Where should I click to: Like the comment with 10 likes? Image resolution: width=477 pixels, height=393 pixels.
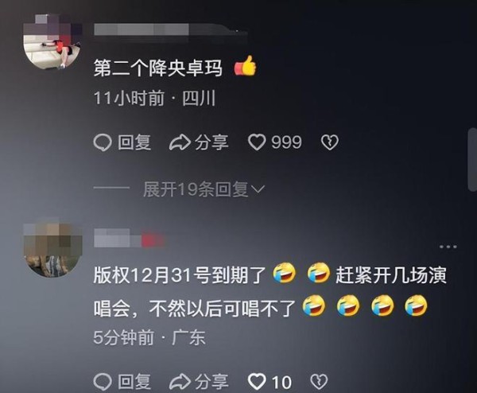click(257, 382)
